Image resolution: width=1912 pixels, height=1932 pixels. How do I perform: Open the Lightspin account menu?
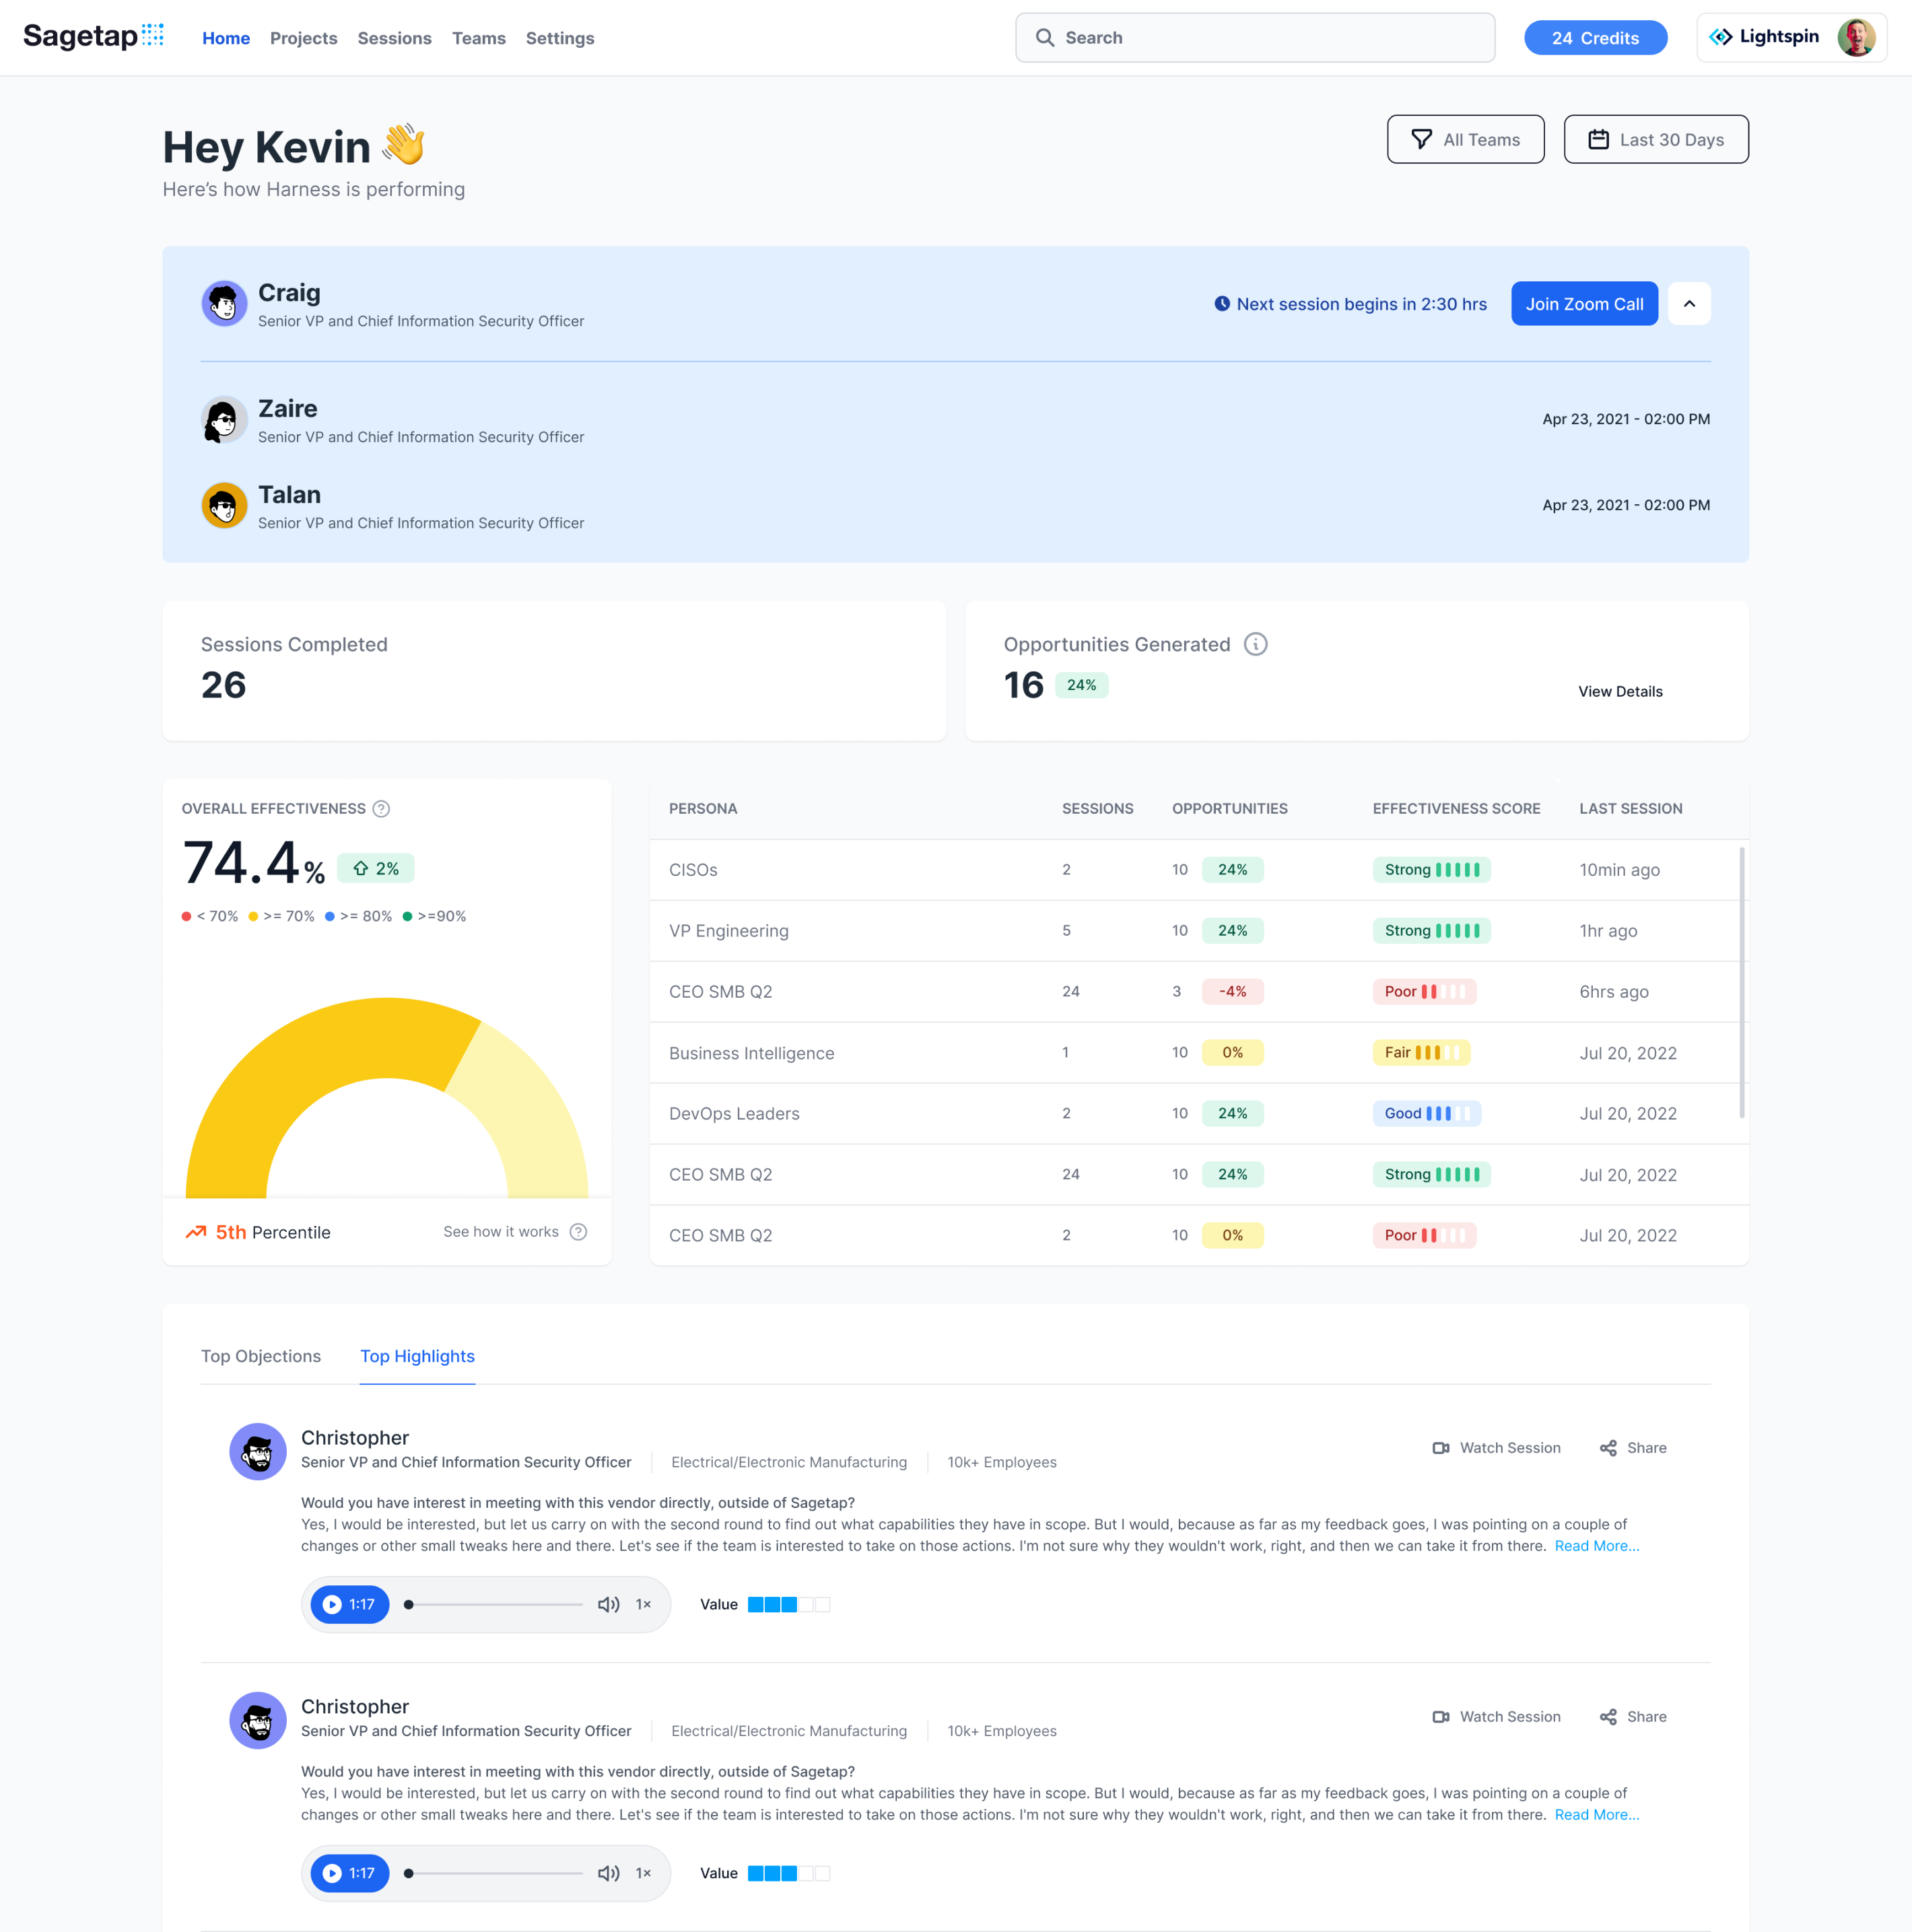click(x=1790, y=38)
